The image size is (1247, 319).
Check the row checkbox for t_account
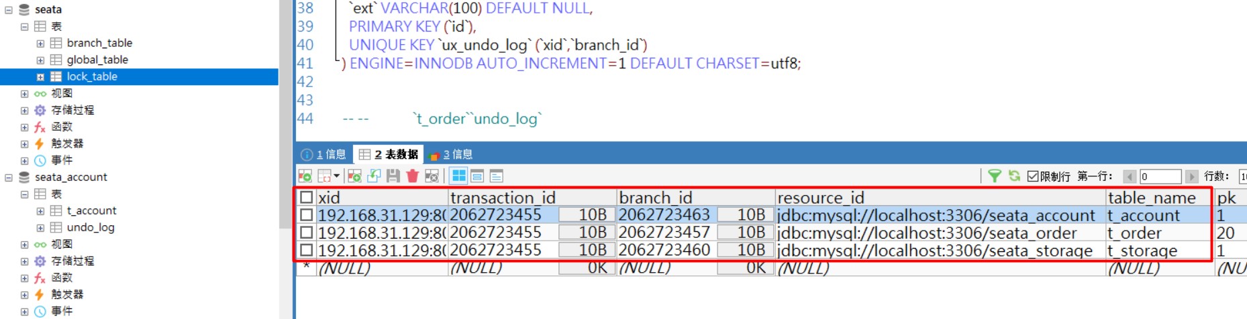(x=306, y=214)
